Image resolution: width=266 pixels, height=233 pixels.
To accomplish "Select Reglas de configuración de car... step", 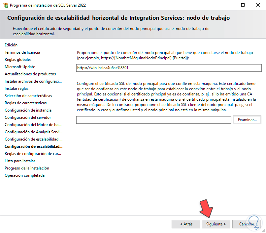I will [x=33, y=154].
